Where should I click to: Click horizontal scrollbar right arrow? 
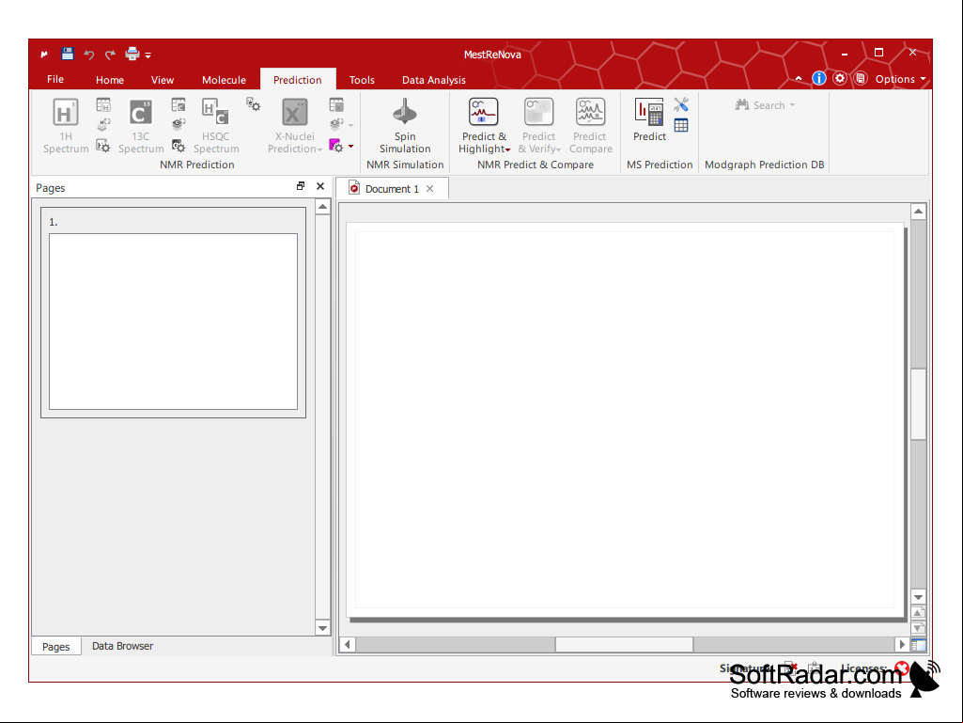coord(902,644)
